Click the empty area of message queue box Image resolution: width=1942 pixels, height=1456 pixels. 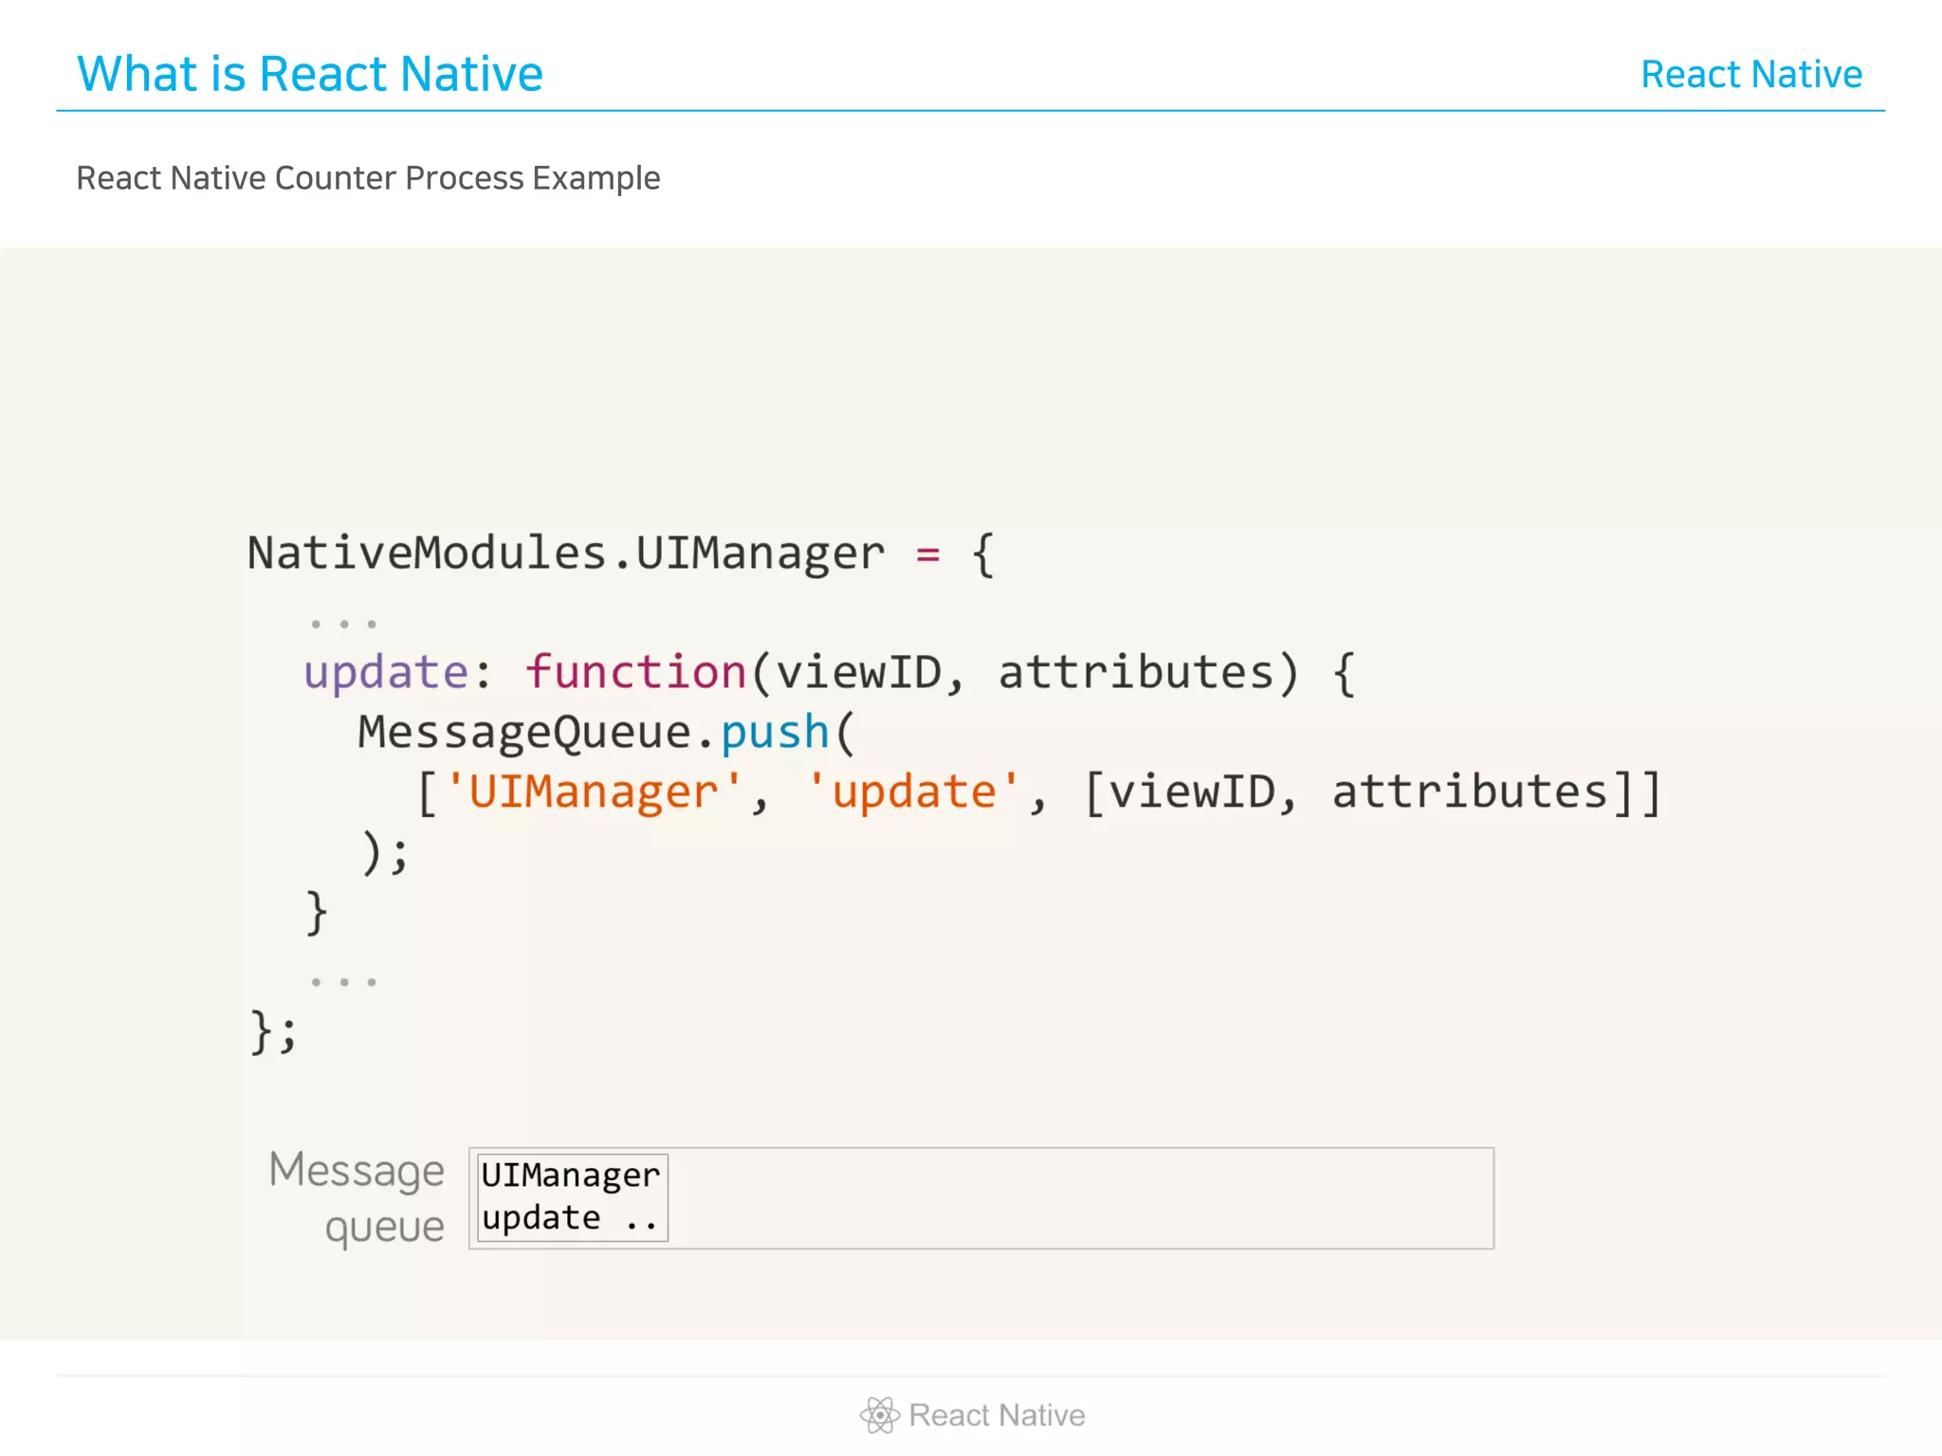coord(1081,1198)
